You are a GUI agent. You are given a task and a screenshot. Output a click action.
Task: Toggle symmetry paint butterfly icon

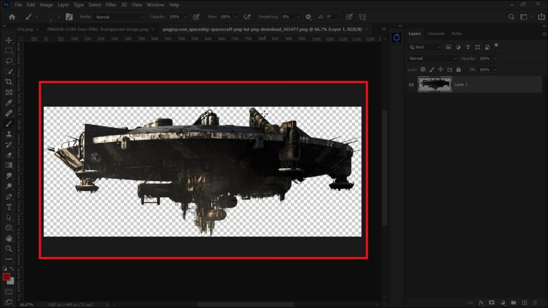362,17
